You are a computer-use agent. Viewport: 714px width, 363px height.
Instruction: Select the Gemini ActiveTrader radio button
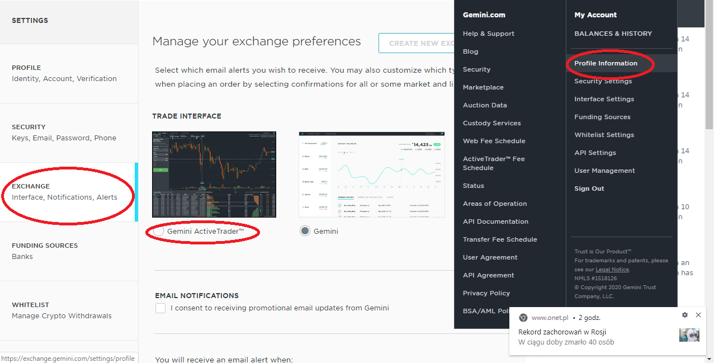pyautogui.click(x=159, y=231)
